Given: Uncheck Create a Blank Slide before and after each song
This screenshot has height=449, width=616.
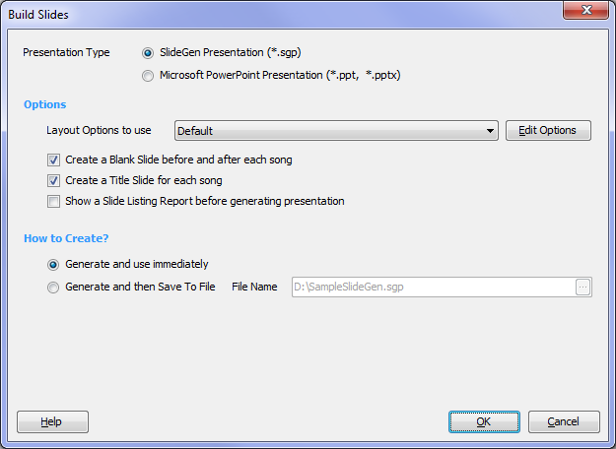Looking at the screenshot, I should [x=54, y=160].
